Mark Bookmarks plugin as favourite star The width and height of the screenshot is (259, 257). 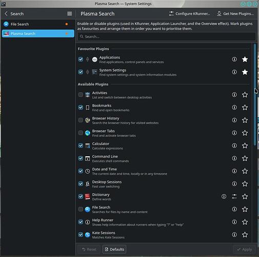point(245,107)
